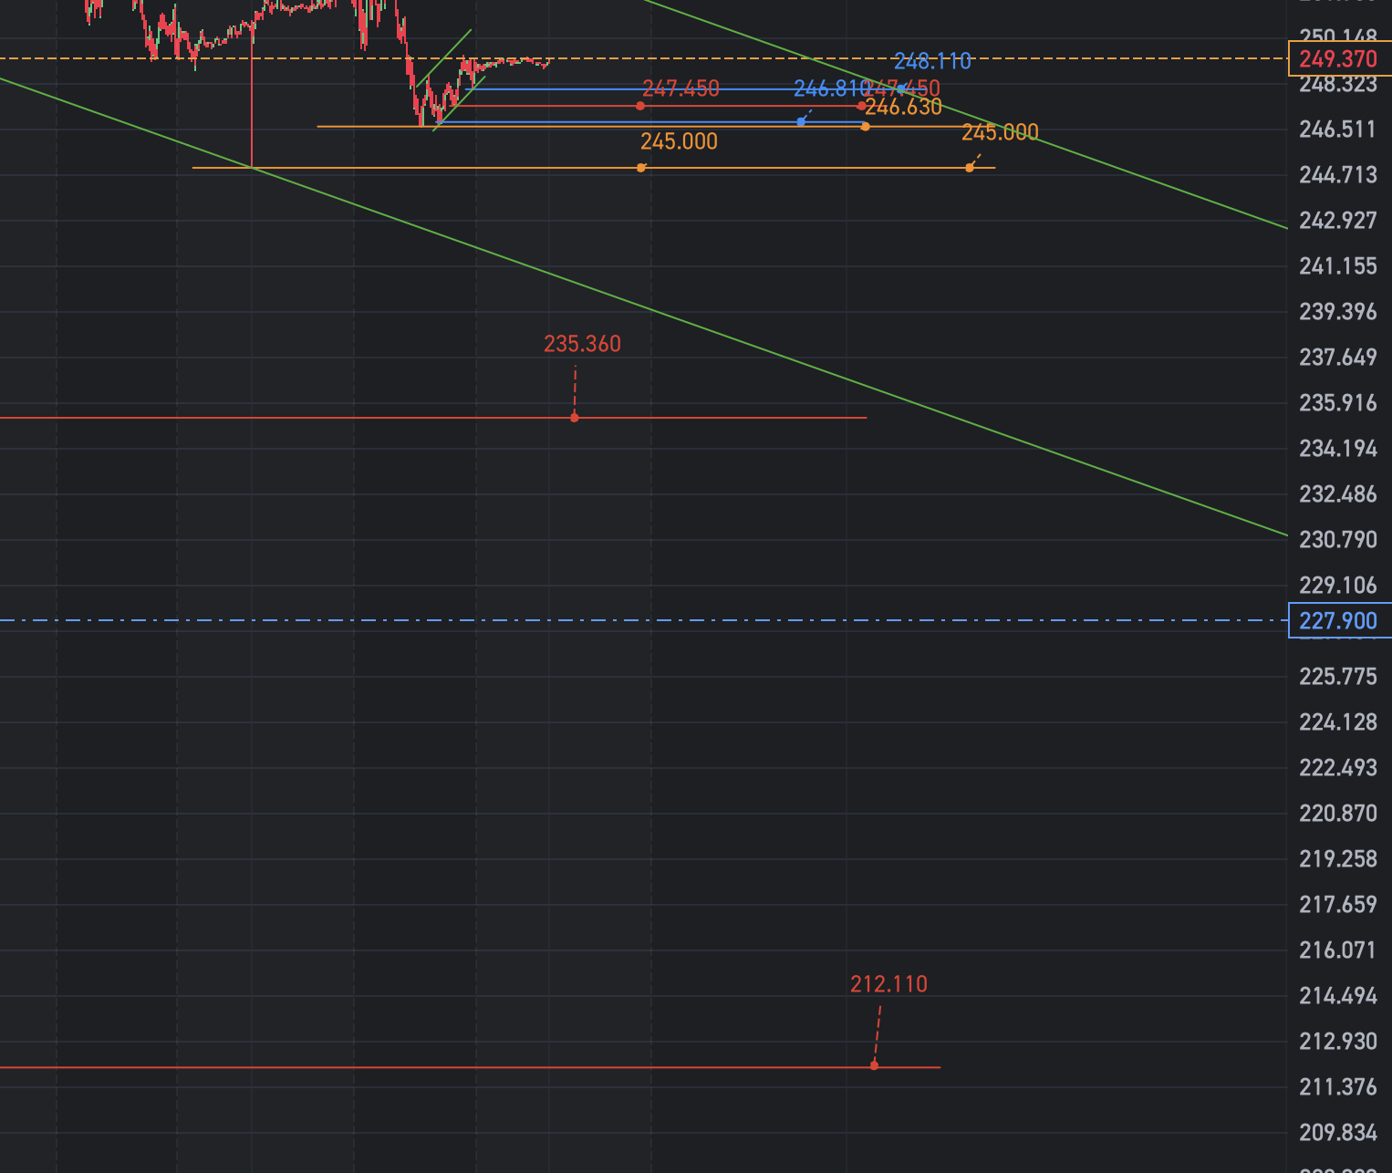Image resolution: width=1392 pixels, height=1173 pixels.
Task: Click the 239.396 price axis value
Action: 1338,312
